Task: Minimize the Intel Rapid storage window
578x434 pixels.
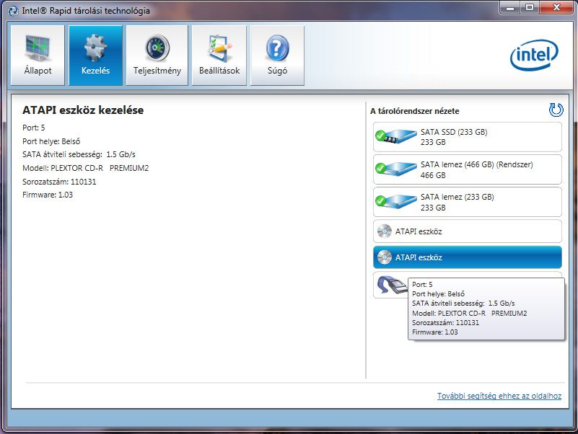Action: tap(510, 7)
